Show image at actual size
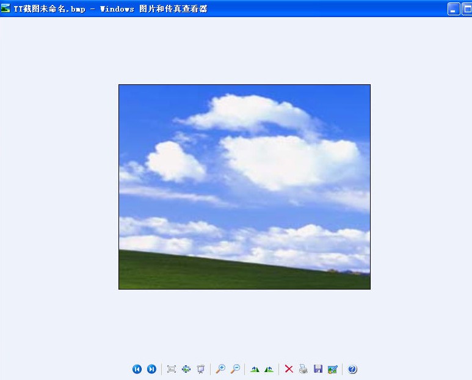The width and height of the screenshot is (472, 380). click(186, 369)
